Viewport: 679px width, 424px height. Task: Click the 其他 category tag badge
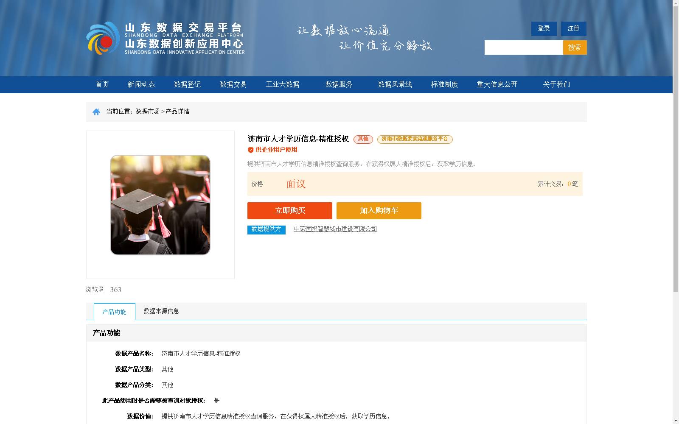coord(363,139)
